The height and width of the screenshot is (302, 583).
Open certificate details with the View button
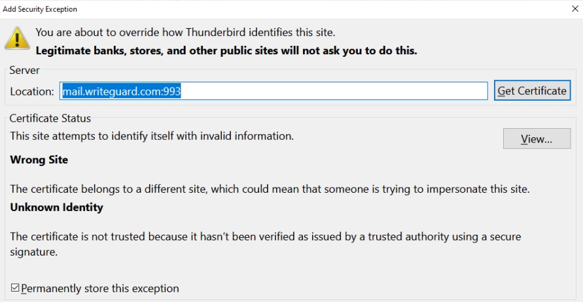pyautogui.click(x=537, y=139)
